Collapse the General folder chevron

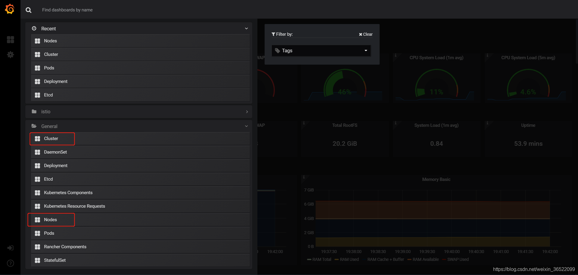coord(247,126)
